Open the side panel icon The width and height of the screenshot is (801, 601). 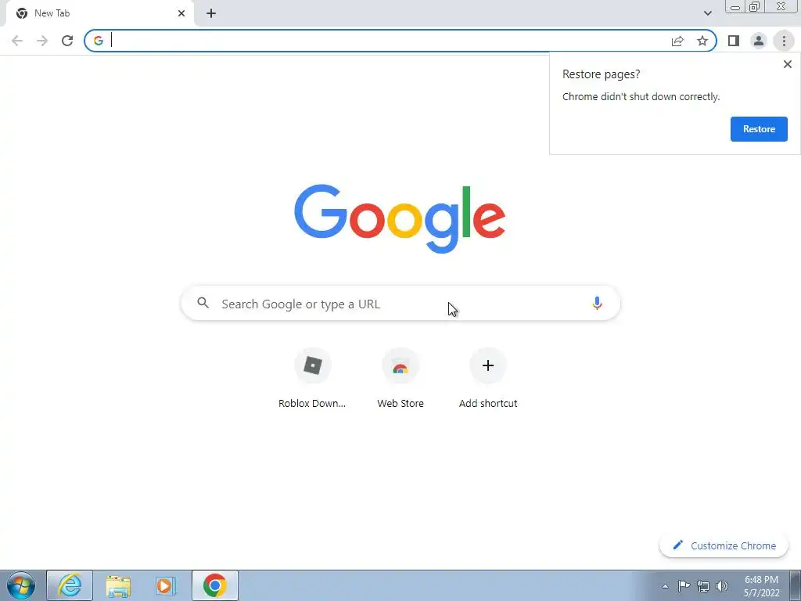[x=734, y=41]
